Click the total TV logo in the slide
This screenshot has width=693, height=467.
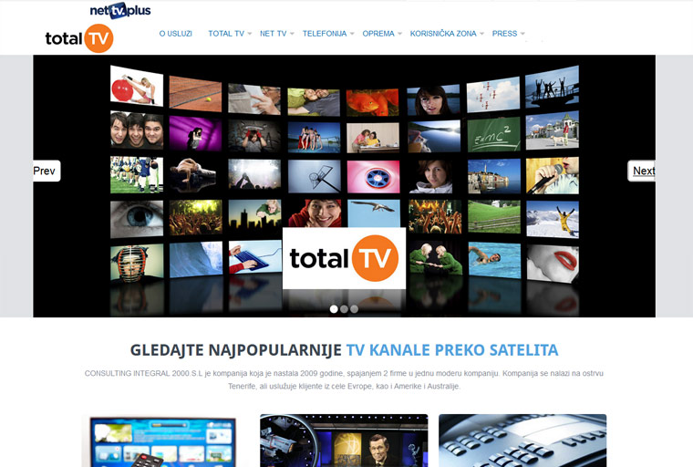tap(345, 258)
